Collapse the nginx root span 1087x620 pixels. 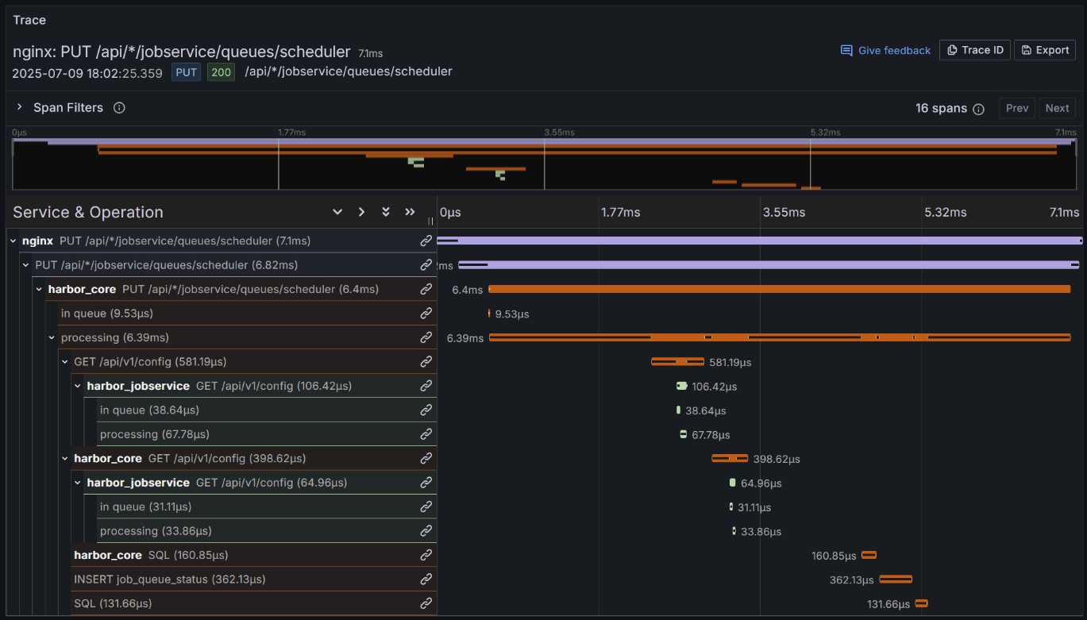click(x=13, y=241)
